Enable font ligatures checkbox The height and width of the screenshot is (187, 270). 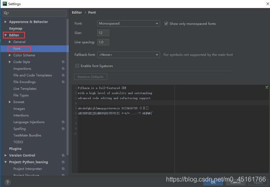tap(77, 66)
